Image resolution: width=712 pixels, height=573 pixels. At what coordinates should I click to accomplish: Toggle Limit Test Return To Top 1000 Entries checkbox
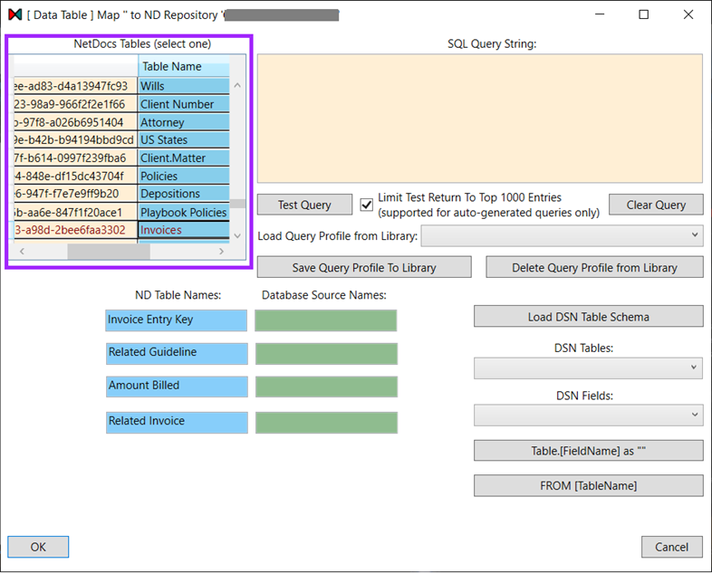click(367, 205)
